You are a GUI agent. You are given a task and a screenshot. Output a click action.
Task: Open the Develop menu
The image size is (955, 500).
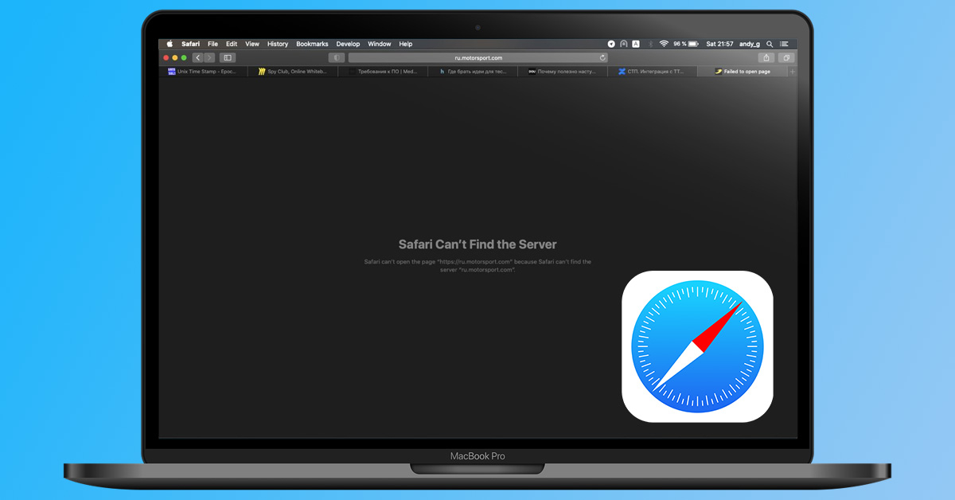click(348, 44)
